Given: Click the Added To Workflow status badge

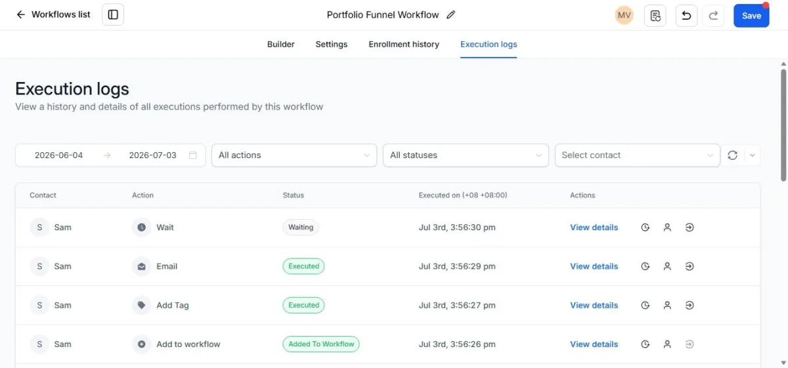Looking at the screenshot, I should point(321,344).
